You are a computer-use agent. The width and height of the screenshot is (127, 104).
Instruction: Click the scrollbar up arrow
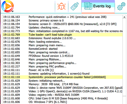coord(124,17)
